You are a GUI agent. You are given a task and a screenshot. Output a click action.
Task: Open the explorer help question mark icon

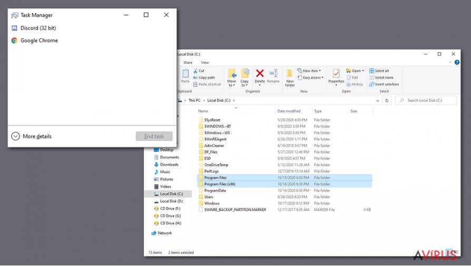[457, 62]
